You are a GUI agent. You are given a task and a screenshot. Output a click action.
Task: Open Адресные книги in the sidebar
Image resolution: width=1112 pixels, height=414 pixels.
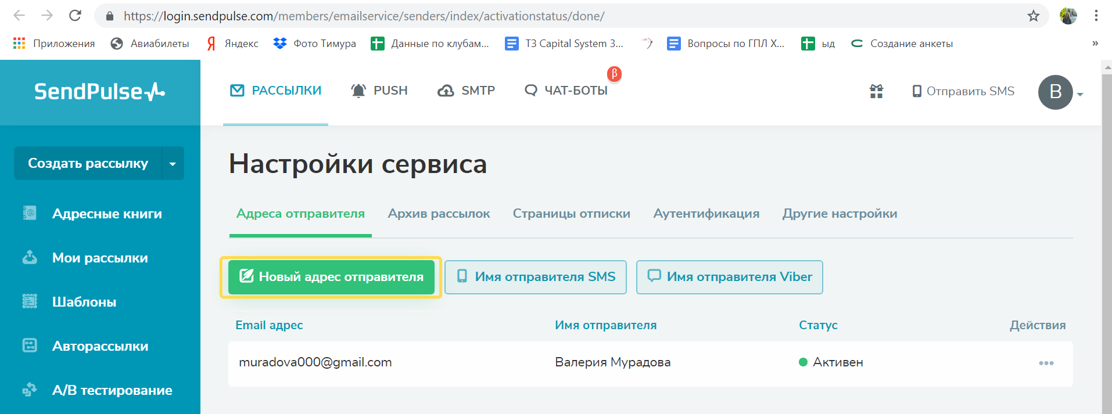pos(107,214)
